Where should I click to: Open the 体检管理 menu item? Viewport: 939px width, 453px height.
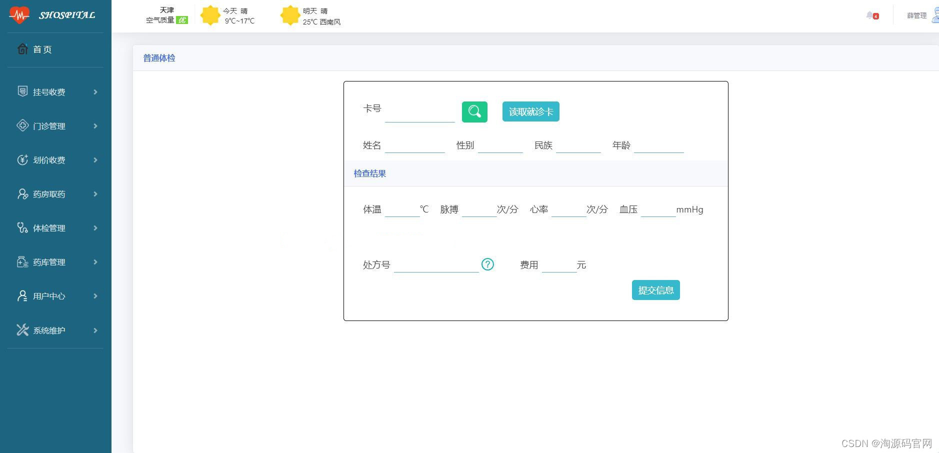(55, 228)
